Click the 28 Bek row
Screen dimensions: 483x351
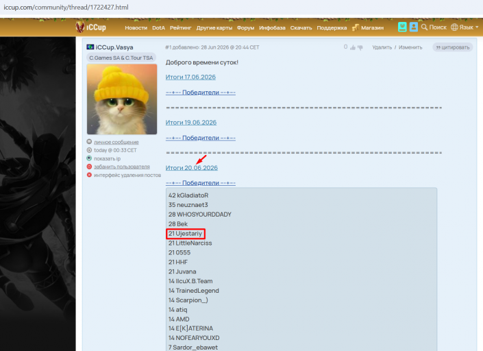177,224
